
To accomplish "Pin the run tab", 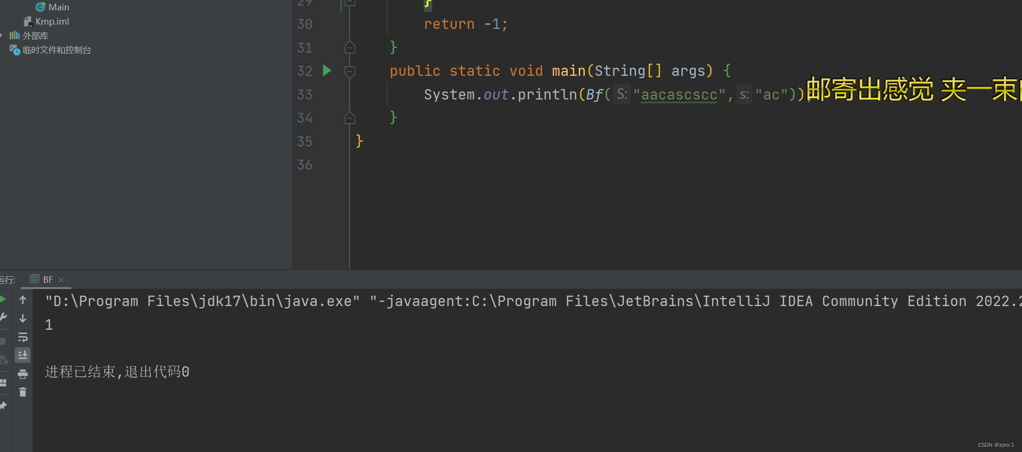I will (3, 406).
